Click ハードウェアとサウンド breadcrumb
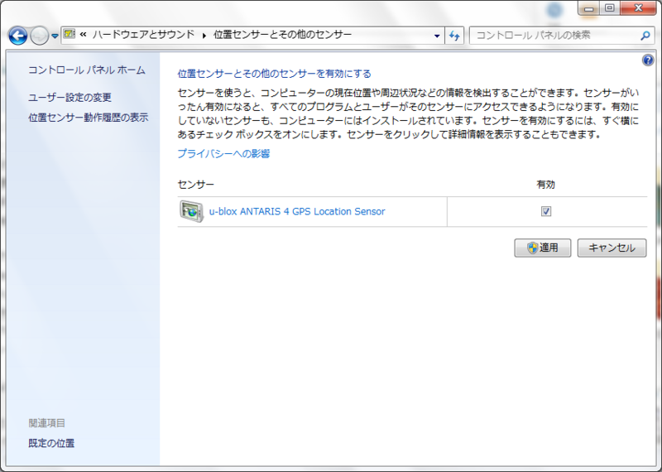Viewport: 662px width, 472px height. (x=143, y=34)
